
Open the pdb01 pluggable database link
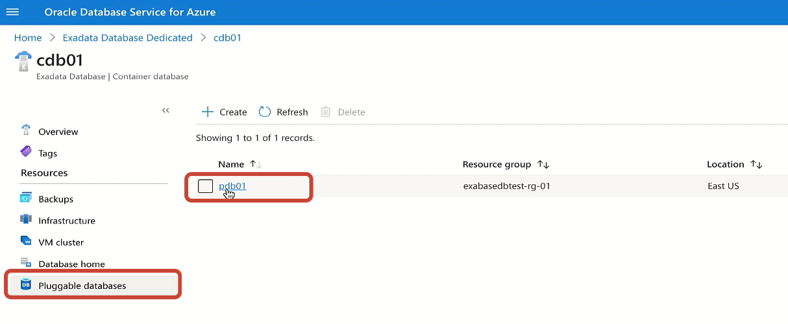click(x=232, y=186)
